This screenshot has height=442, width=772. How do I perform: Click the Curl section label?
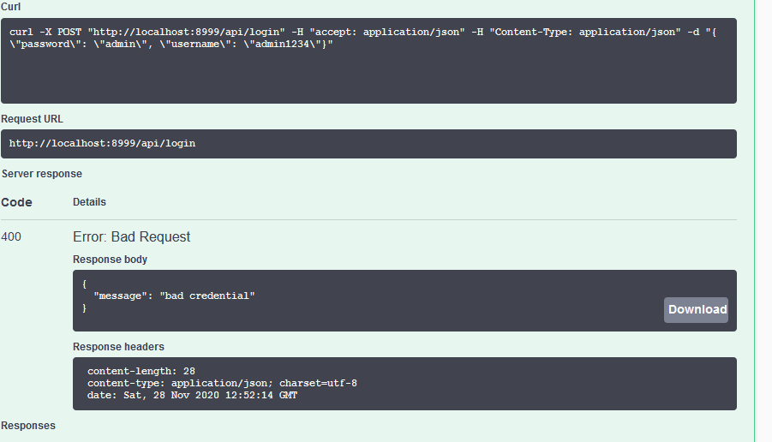11,7
